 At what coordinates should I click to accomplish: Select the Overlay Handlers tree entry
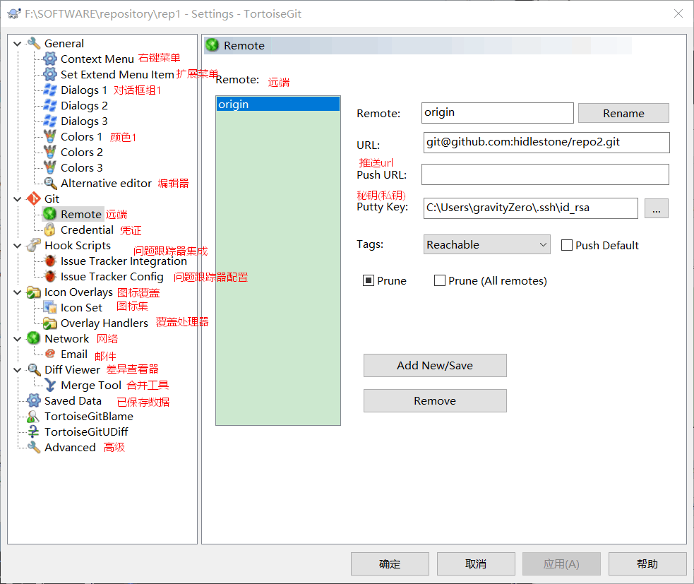pyautogui.click(x=104, y=323)
